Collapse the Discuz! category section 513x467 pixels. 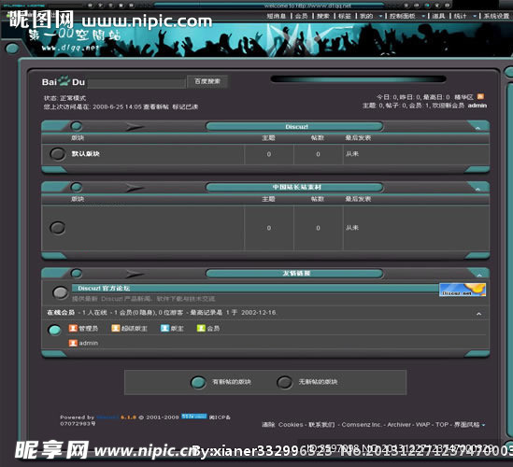click(478, 128)
